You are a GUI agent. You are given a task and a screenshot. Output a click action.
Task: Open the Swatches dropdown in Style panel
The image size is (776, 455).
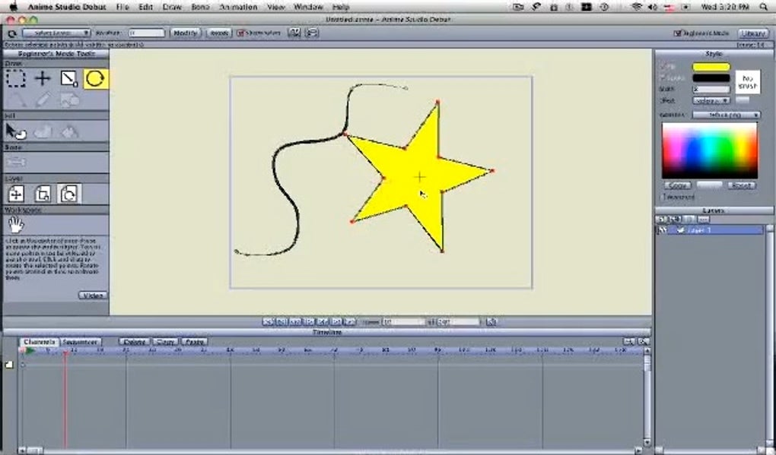point(726,115)
